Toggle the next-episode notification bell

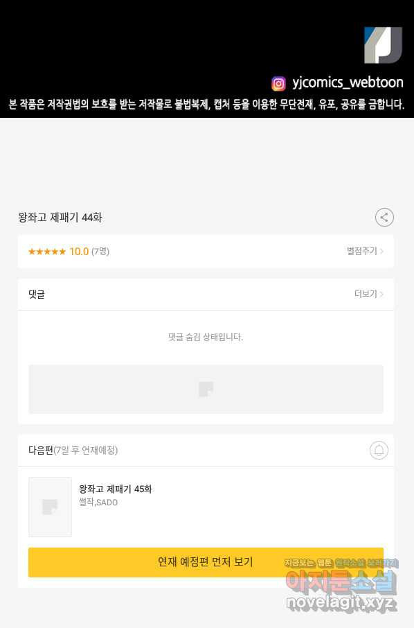tap(379, 450)
